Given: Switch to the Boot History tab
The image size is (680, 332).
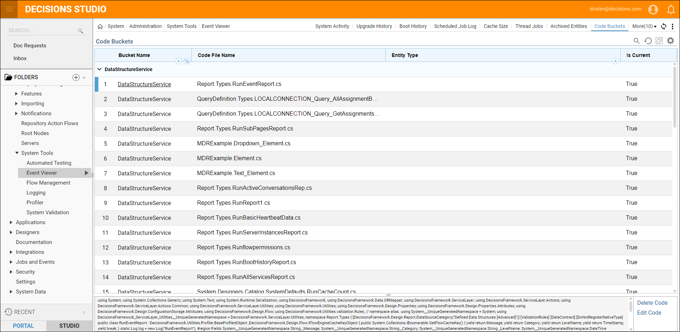Looking at the screenshot, I should pyautogui.click(x=413, y=26).
